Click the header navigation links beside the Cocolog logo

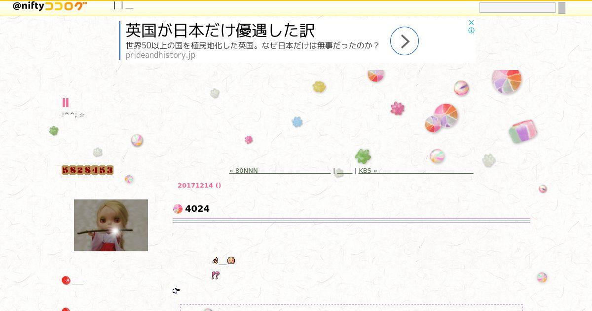[x=123, y=6]
